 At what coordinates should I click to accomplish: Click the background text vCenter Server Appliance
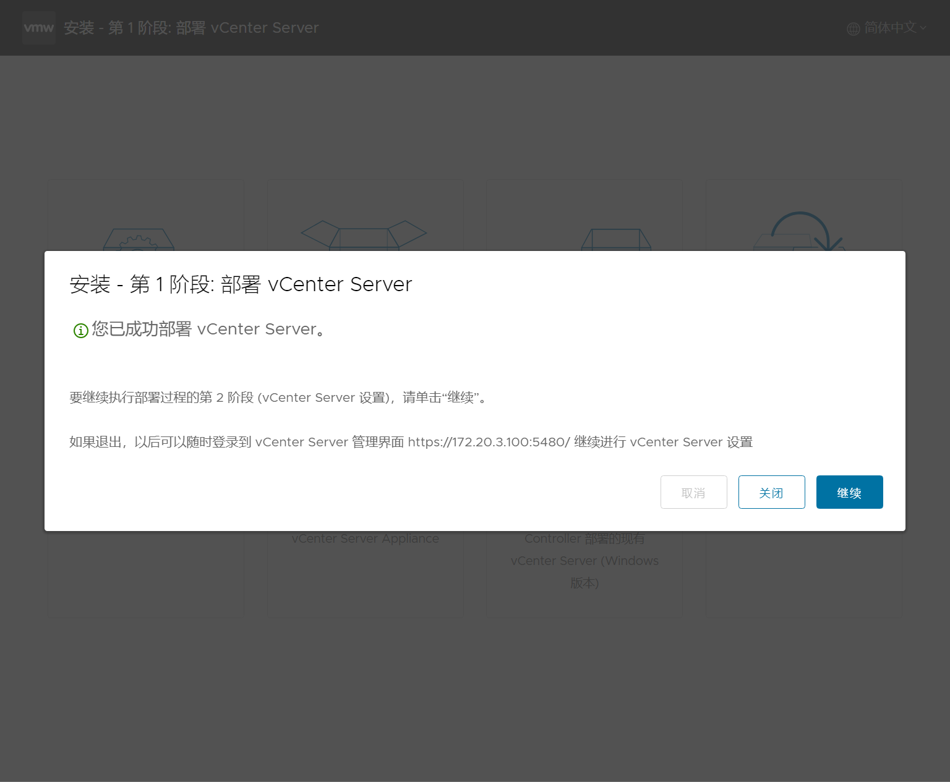click(365, 538)
